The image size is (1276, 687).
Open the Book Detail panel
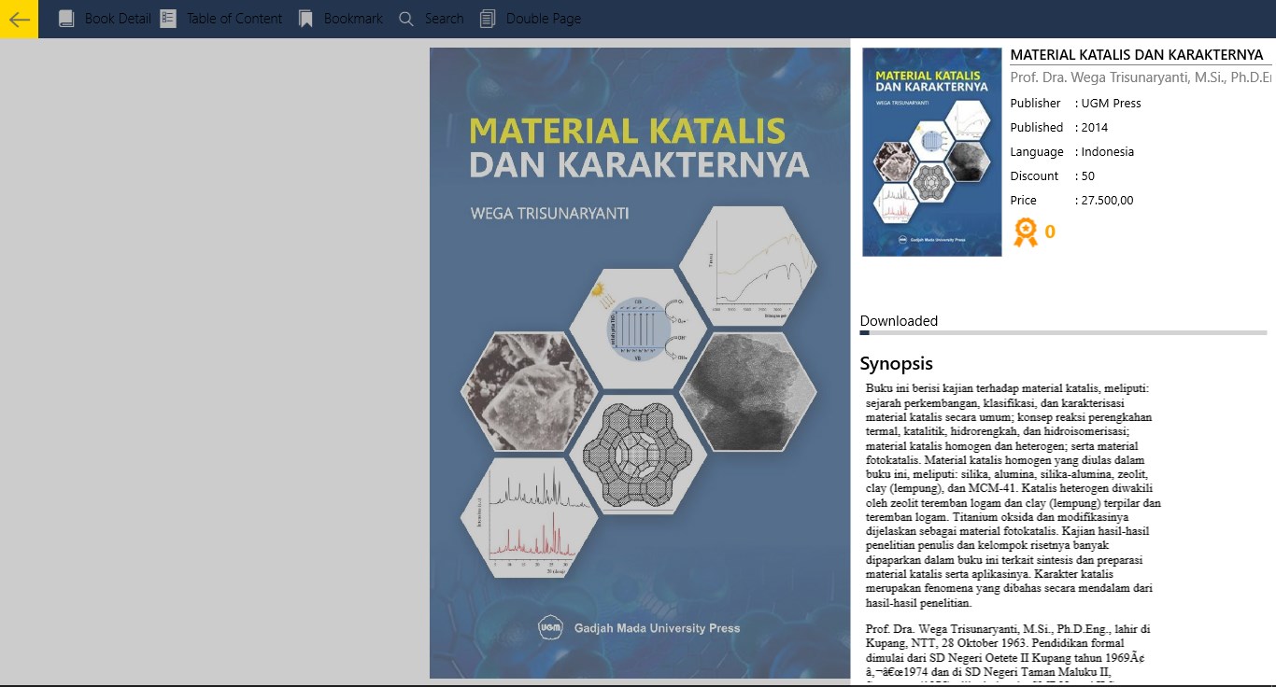(118, 19)
